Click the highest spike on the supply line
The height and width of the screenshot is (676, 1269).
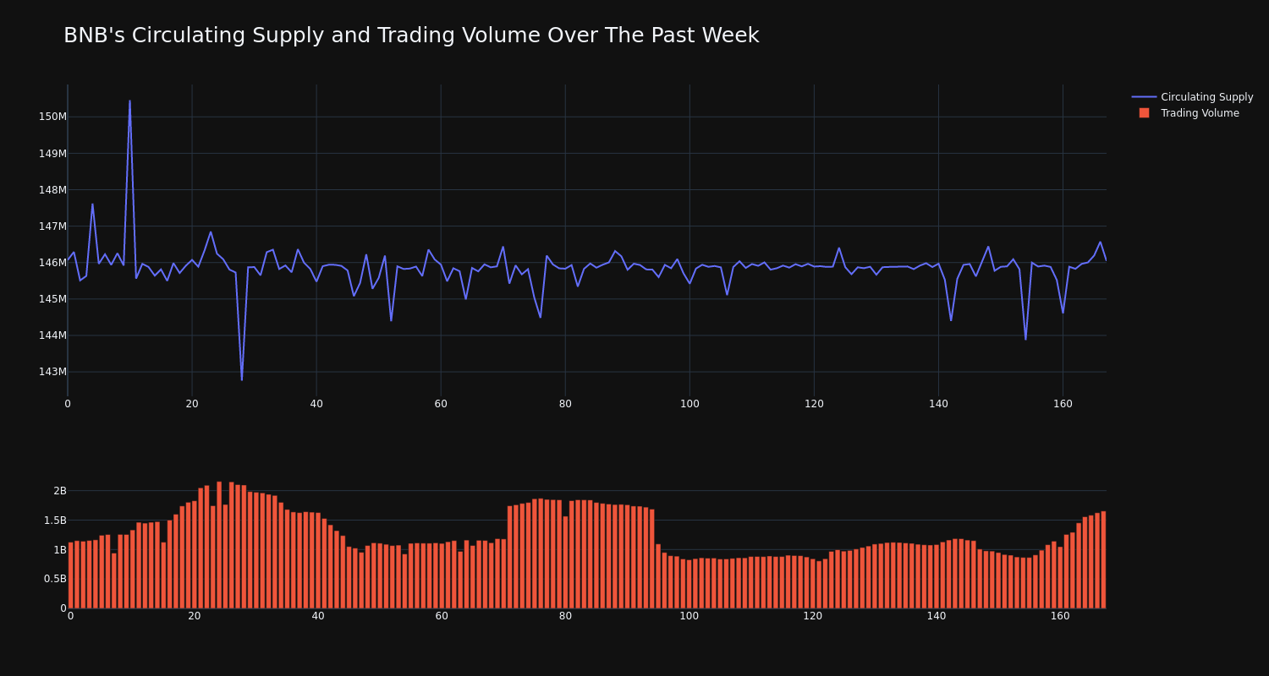[129, 101]
